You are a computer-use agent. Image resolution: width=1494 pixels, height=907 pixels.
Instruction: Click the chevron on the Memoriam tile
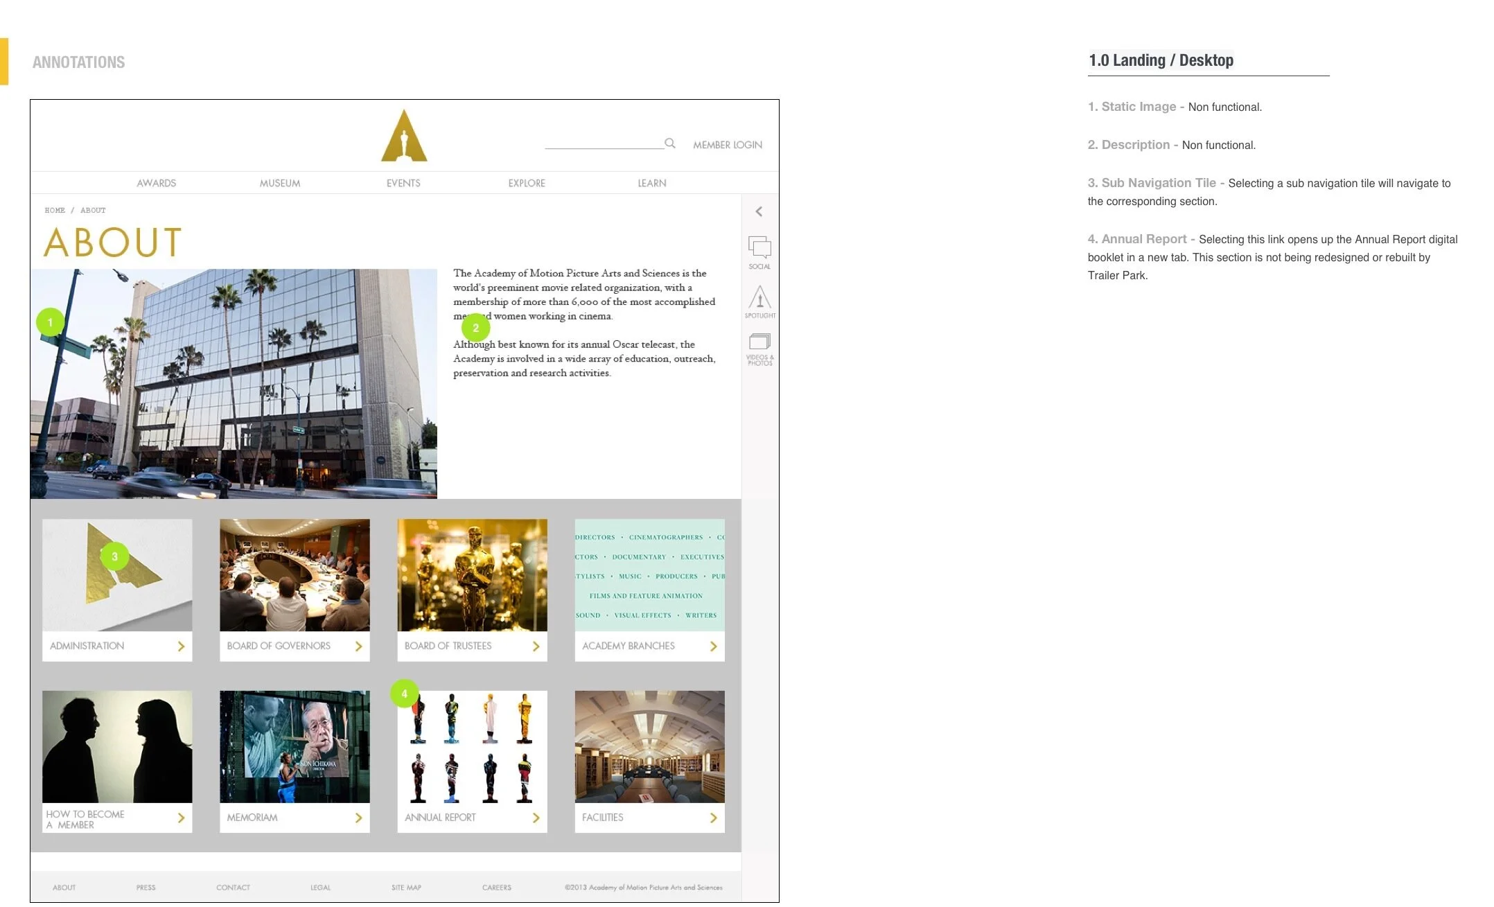(x=358, y=818)
